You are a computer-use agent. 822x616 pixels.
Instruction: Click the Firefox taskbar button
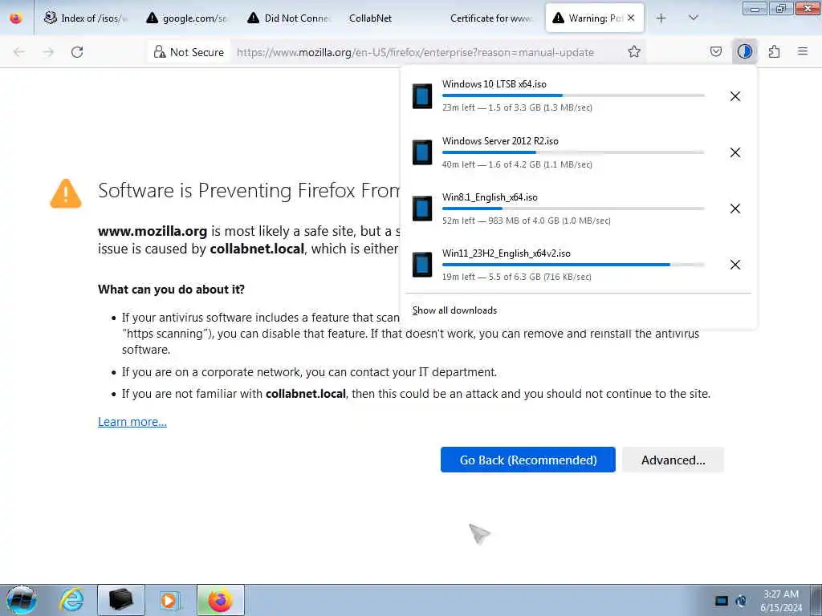(221, 600)
